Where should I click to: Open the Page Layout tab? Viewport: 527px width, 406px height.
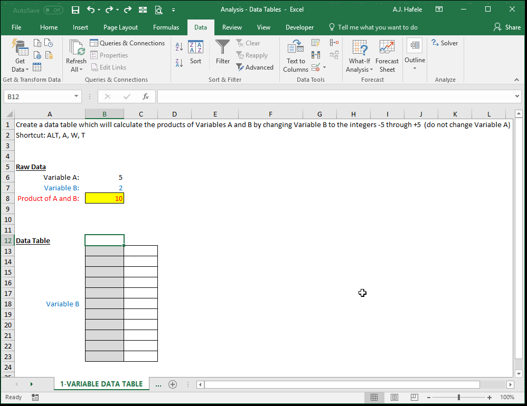click(x=120, y=27)
